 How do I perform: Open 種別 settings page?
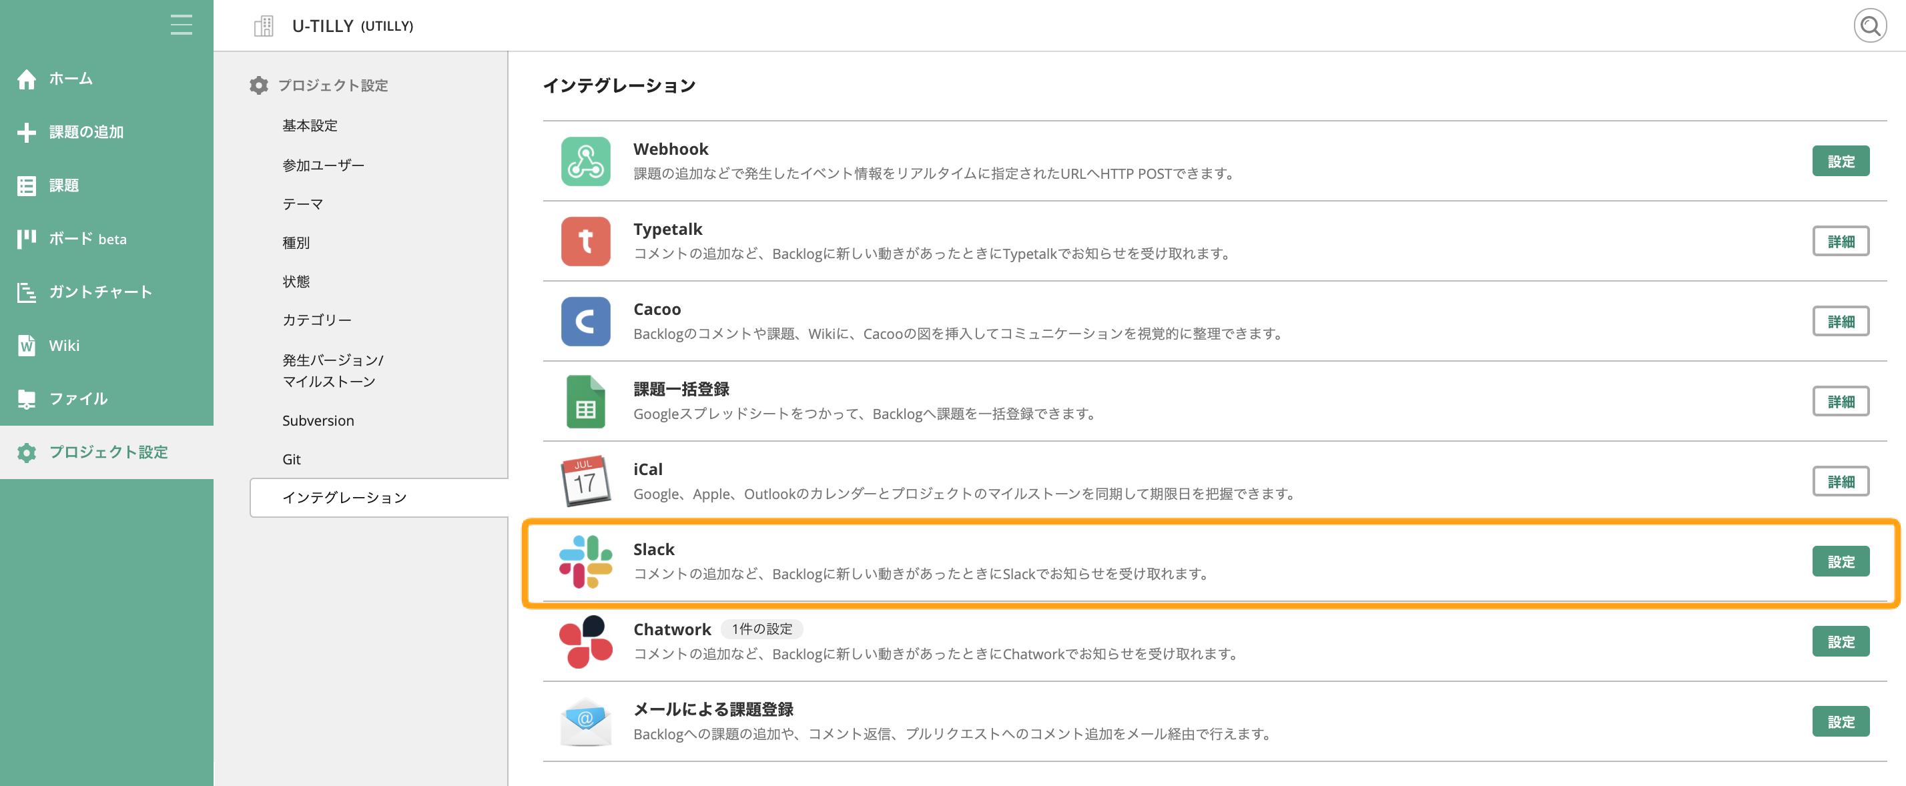pyautogui.click(x=296, y=242)
